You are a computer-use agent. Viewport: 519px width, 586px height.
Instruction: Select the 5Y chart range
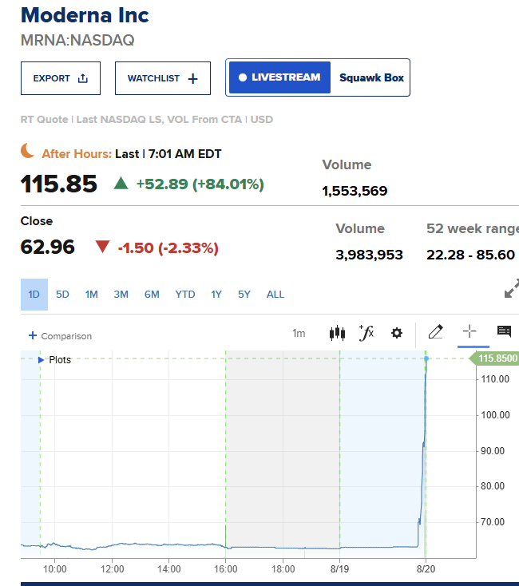point(244,295)
